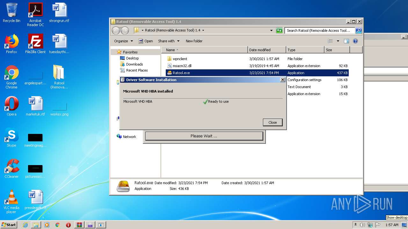The height and width of the screenshot is (229, 408).
Task: Click the green refresh button in address bar
Action: (x=279, y=31)
